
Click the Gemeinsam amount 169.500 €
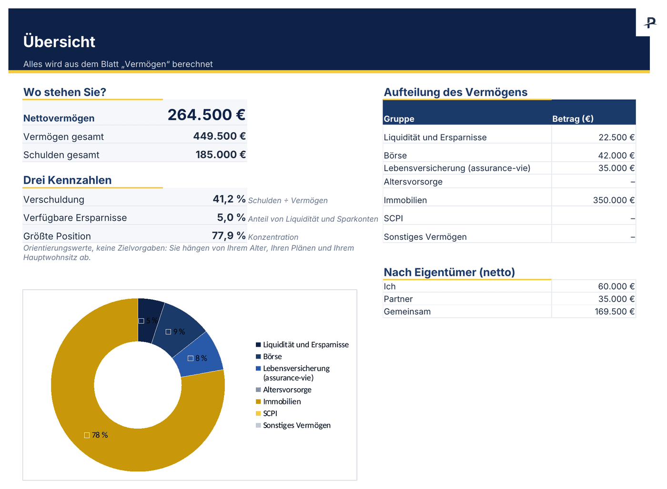[x=615, y=312]
